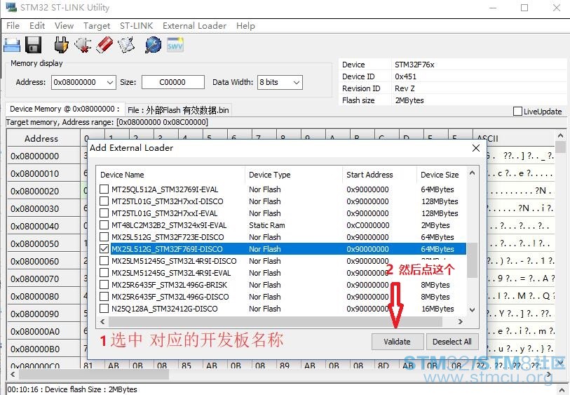The image size is (570, 395).
Task: Click loader list scroll up arrow
Action: 473,173
